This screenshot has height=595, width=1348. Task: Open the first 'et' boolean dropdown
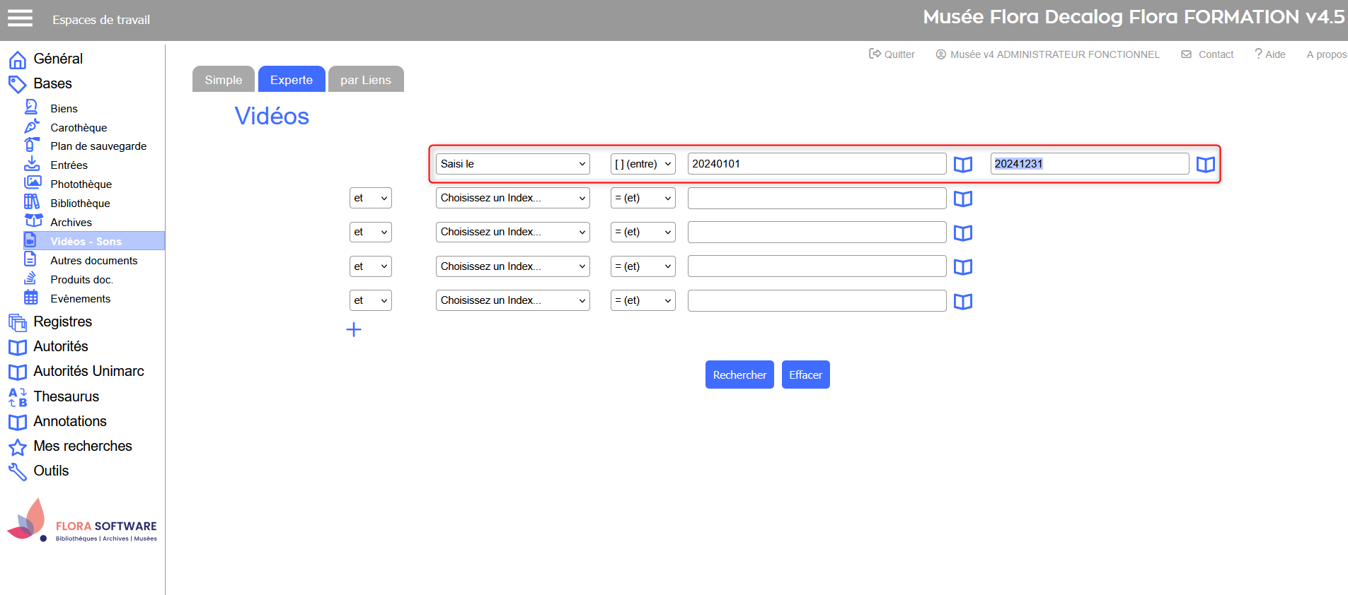(x=370, y=199)
